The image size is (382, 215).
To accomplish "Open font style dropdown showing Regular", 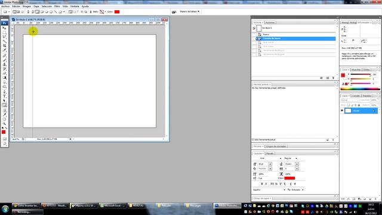I will (x=296, y=158).
